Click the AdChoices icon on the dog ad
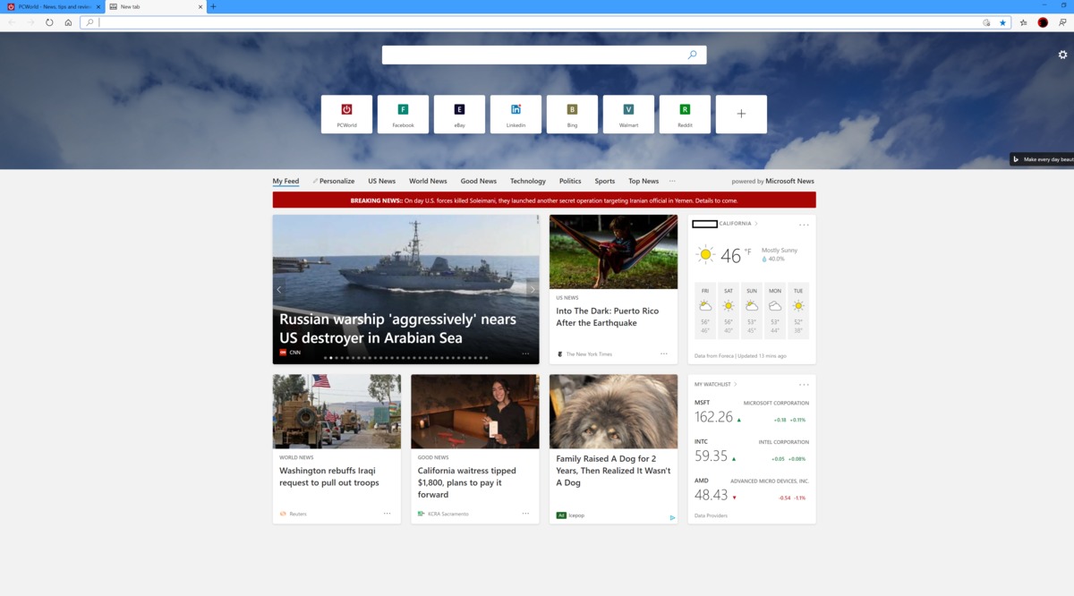This screenshot has width=1074, height=596. tap(672, 517)
